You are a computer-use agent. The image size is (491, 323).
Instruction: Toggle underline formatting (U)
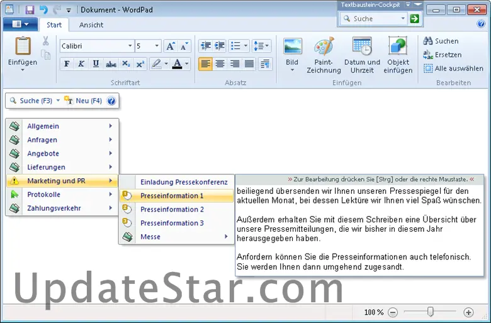(x=96, y=64)
